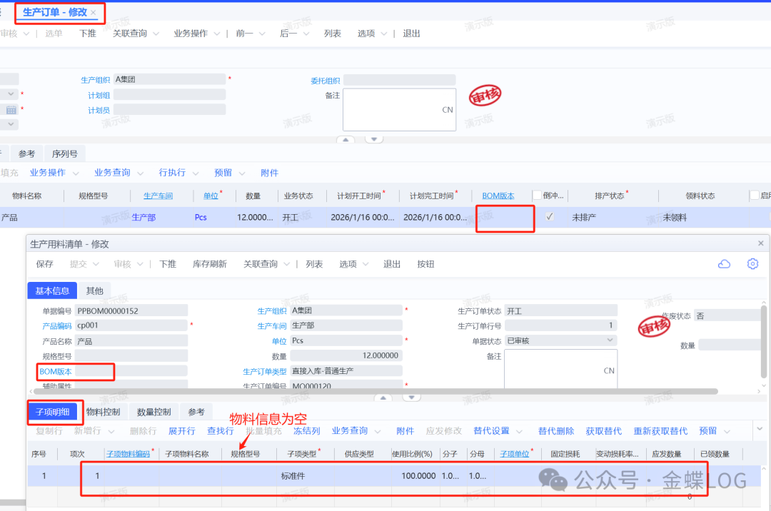Switch to the 其他 tab
The height and width of the screenshot is (511, 771).
pos(94,290)
